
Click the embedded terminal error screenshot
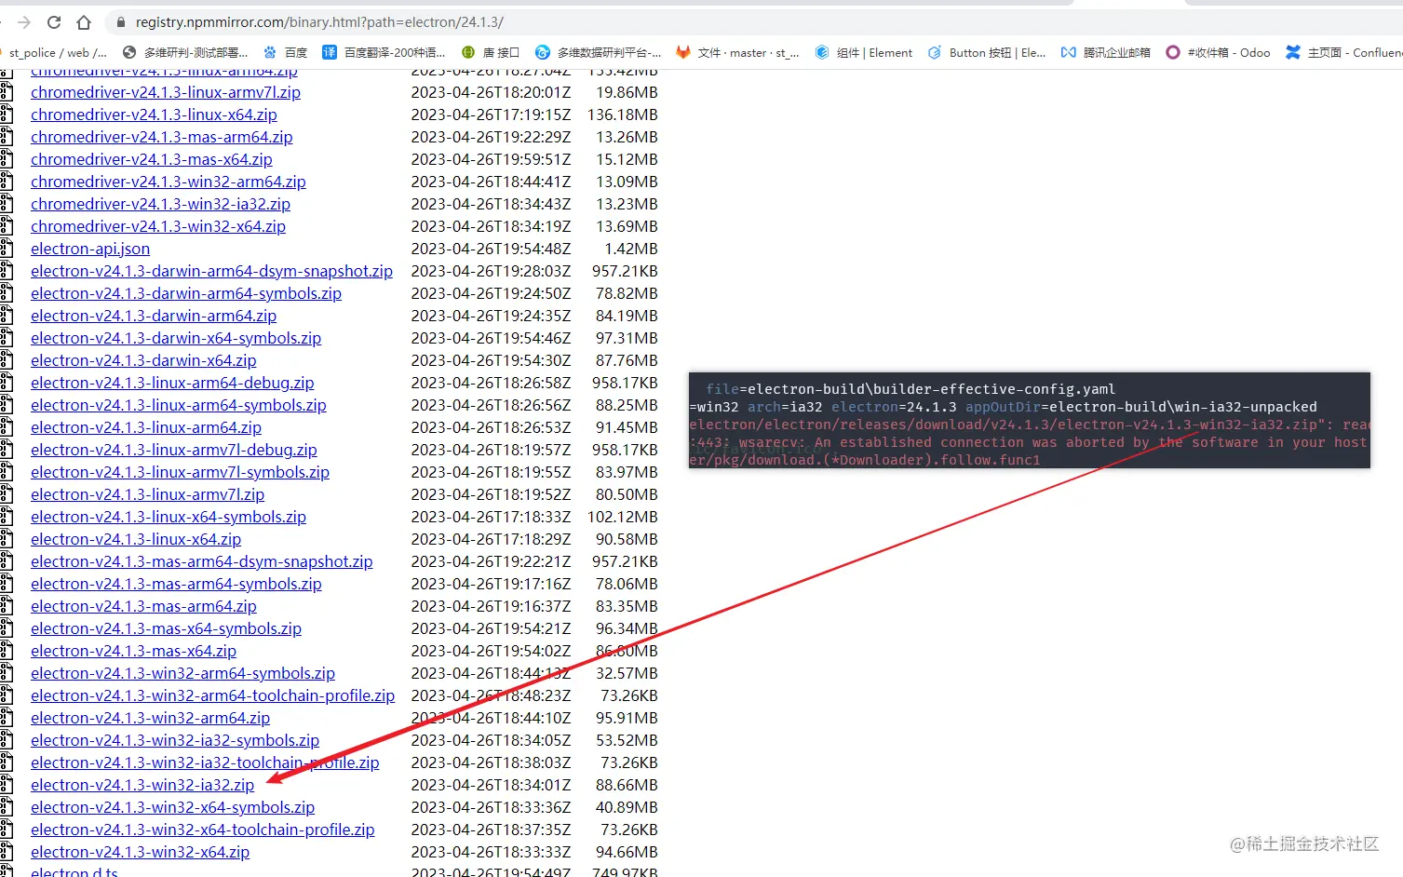pyautogui.click(x=1030, y=421)
